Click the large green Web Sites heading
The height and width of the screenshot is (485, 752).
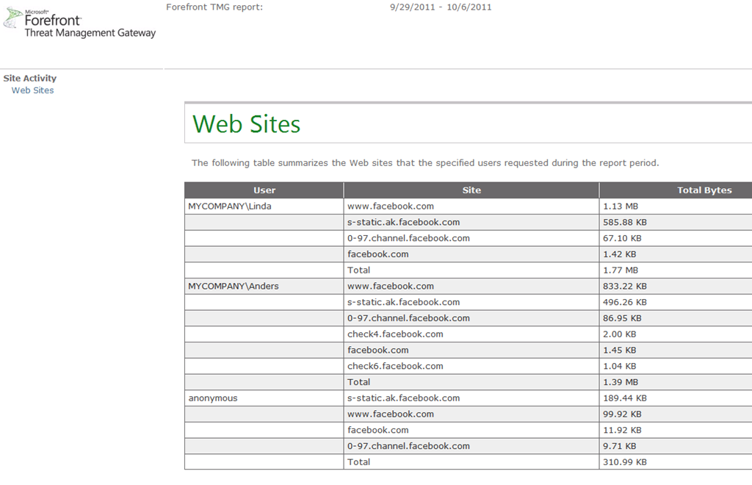(x=246, y=123)
